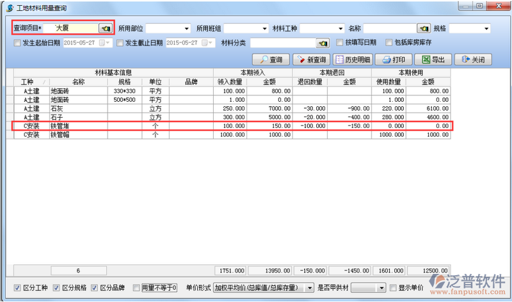This screenshot has height=302, width=512.
Task: Click the 查询 search button
Action: [271, 60]
